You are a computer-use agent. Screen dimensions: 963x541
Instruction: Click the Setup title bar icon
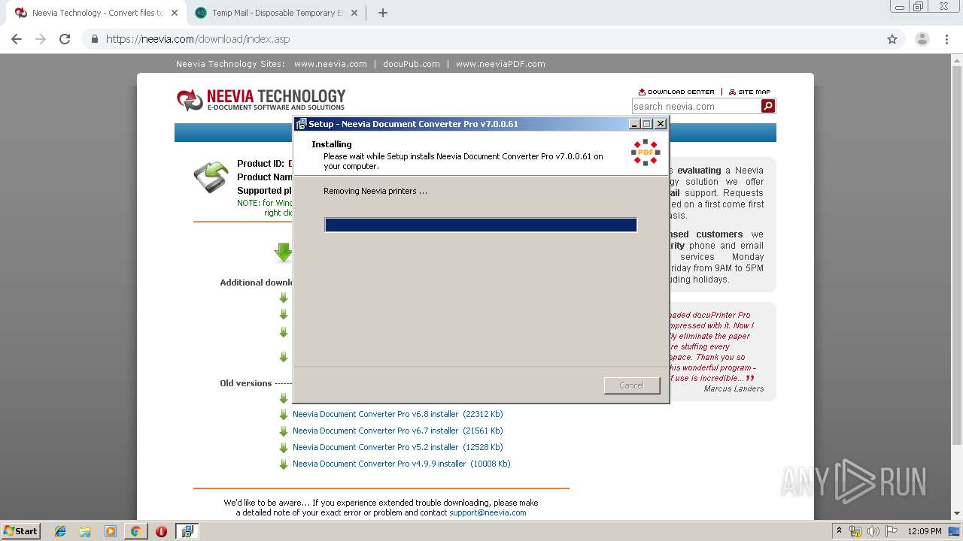(x=301, y=124)
